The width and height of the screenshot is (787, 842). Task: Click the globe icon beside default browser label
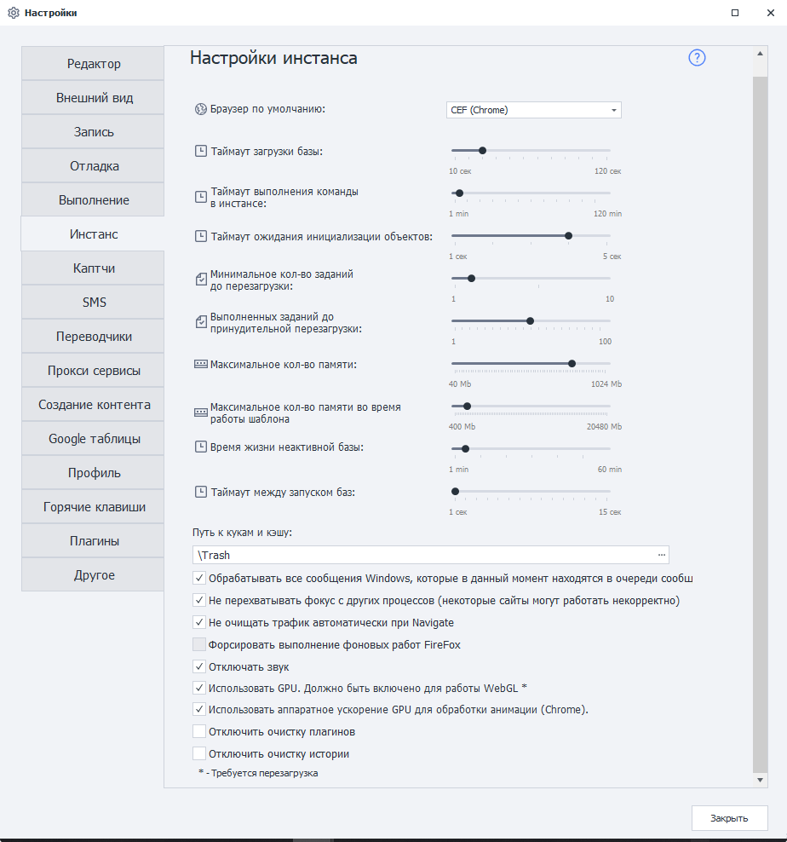[201, 109]
